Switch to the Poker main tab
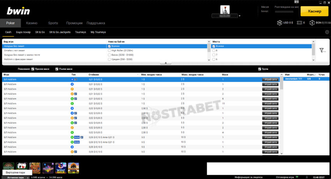331x179 pixels. 11,23
